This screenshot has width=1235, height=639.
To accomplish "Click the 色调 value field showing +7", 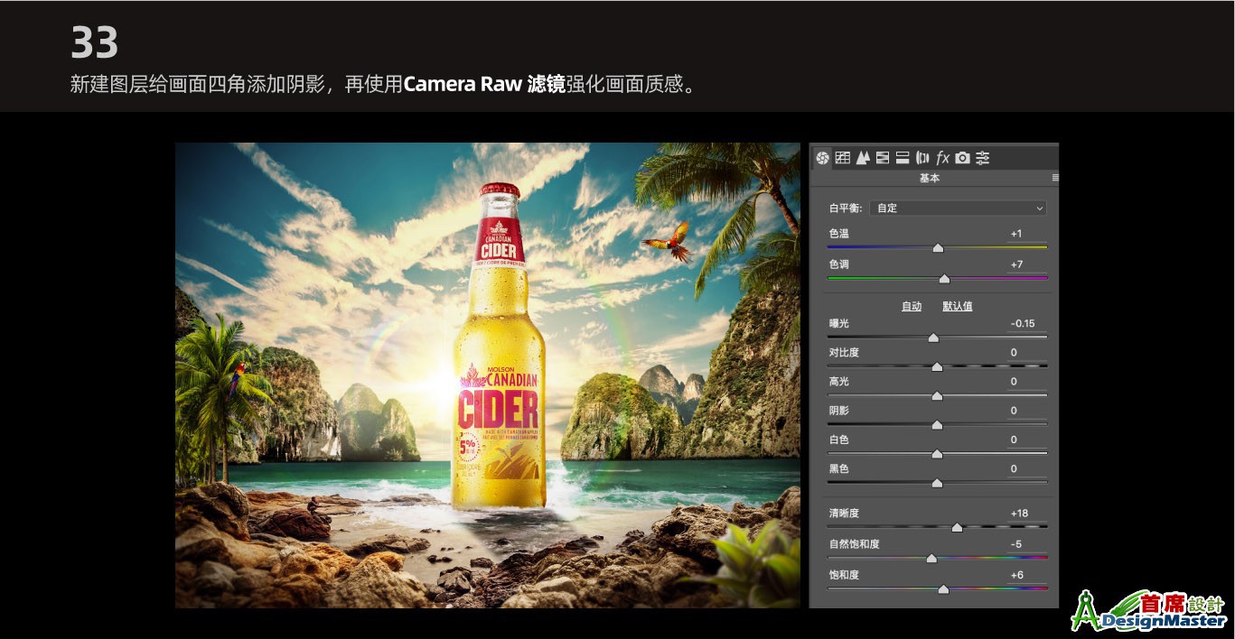I will (x=1027, y=264).
